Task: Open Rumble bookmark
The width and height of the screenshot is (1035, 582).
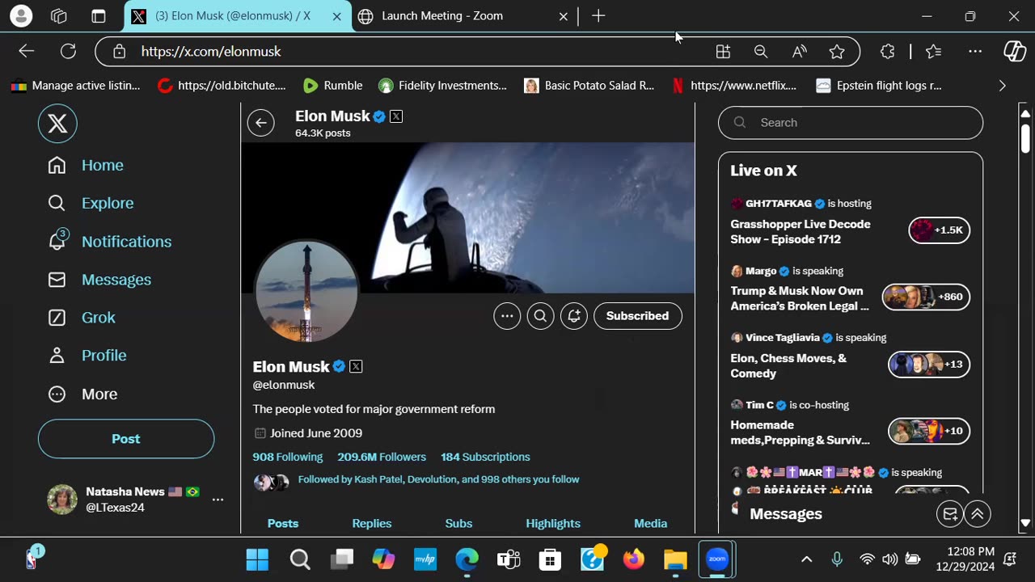Action: [332, 86]
